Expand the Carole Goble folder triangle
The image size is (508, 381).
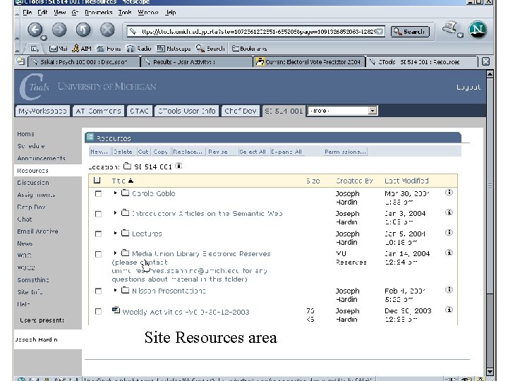pos(115,193)
